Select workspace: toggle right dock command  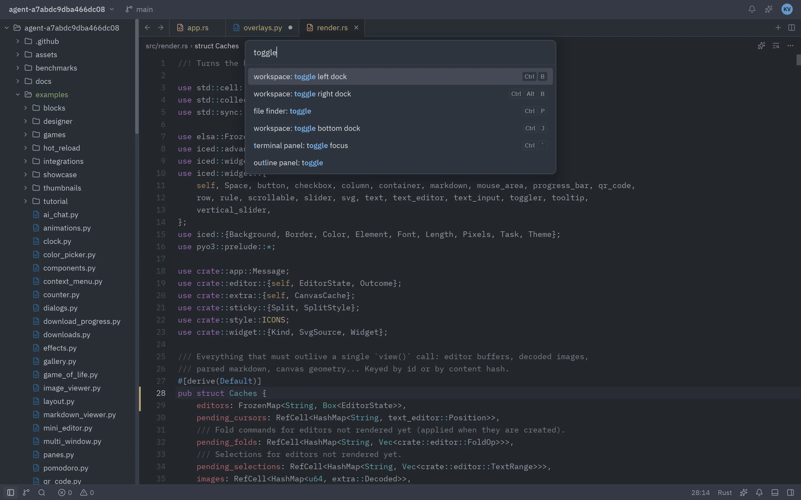pyautogui.click(x=400, y=94)
